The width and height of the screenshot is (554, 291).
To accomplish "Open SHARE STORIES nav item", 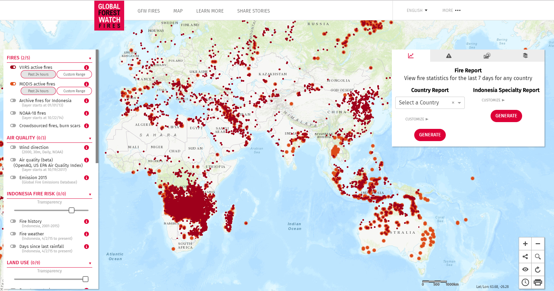I will click(x=253, y=11).
